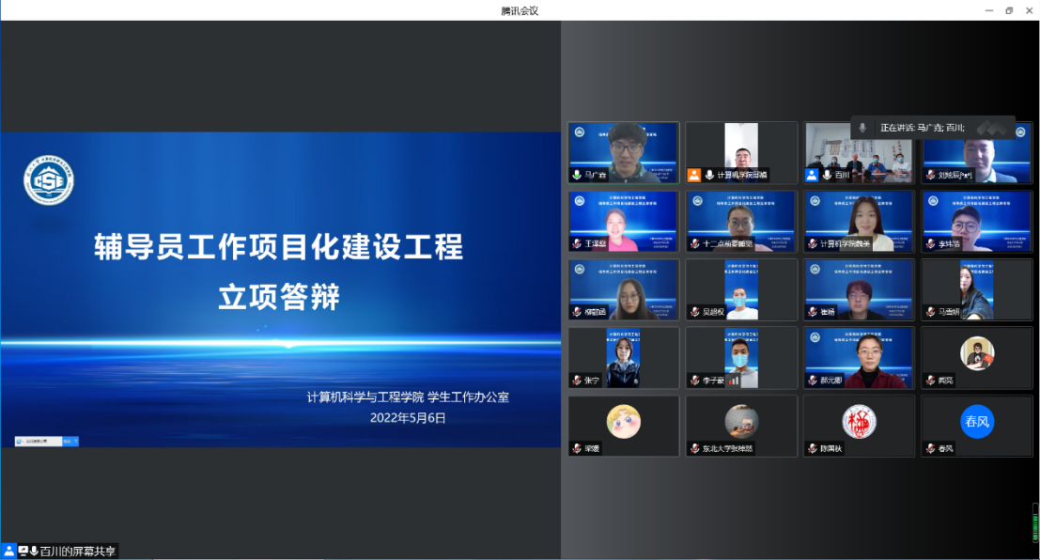Click the blue user icon at bottom-left corner
This screenshot has width=1040, height=560.
point(8,552)
